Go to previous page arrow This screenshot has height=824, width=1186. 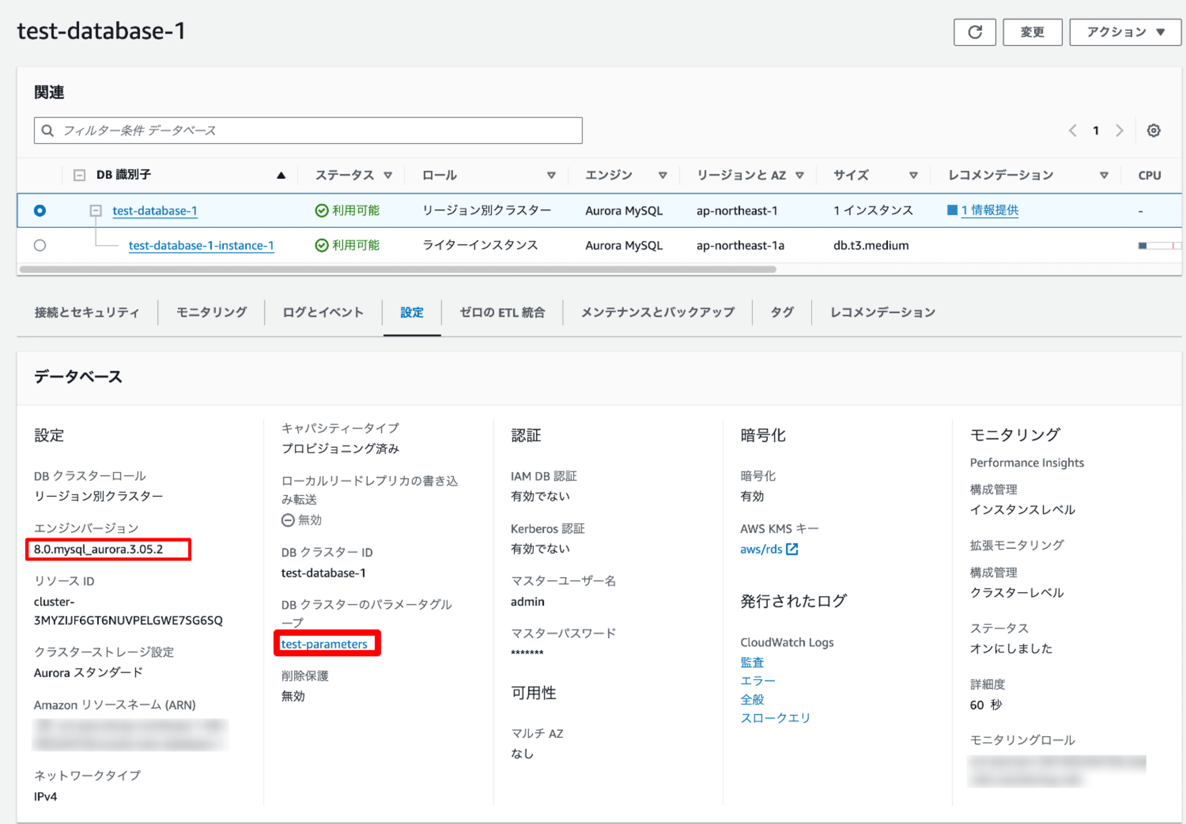pyautogui.click(x=1072, y=131)
